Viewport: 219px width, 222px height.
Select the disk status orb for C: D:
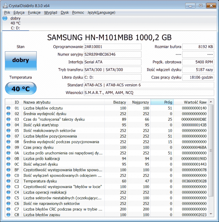[x=4, y=18]
